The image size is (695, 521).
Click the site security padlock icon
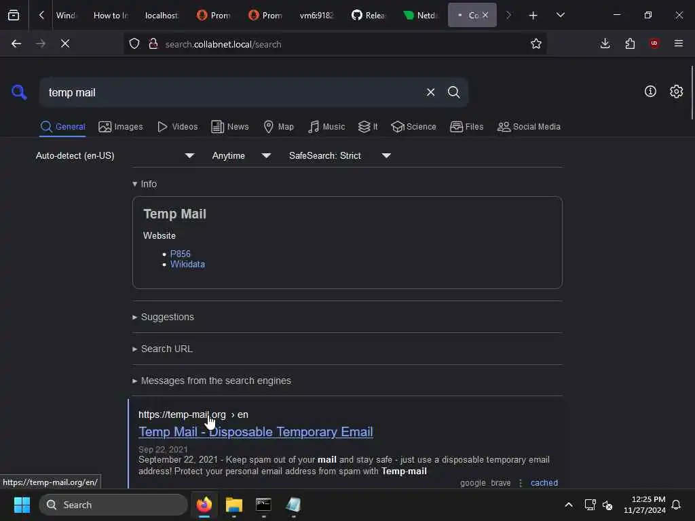coord(153,43)
